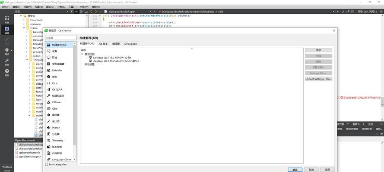This screenshot has width=384, height=172.
Task: Select the Desktop Qt 5.15.2 MinGW 64-bit kit
Action: (x=116, y=61)
